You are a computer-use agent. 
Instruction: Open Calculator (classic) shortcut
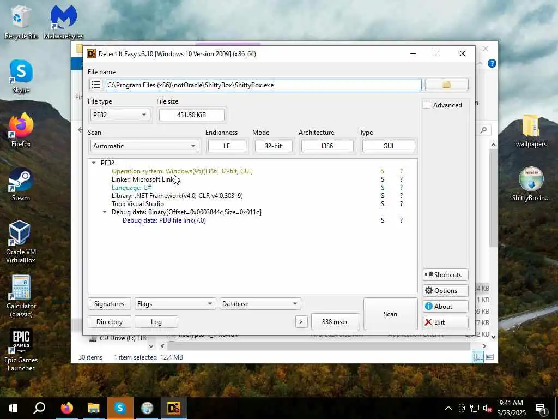[21, 296]
